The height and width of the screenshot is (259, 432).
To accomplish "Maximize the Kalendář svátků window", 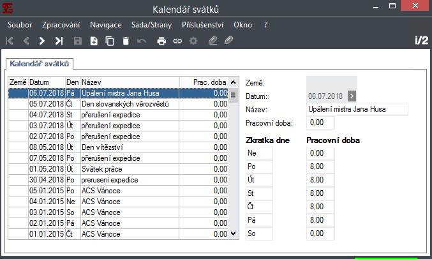I will tap(392, 6).
